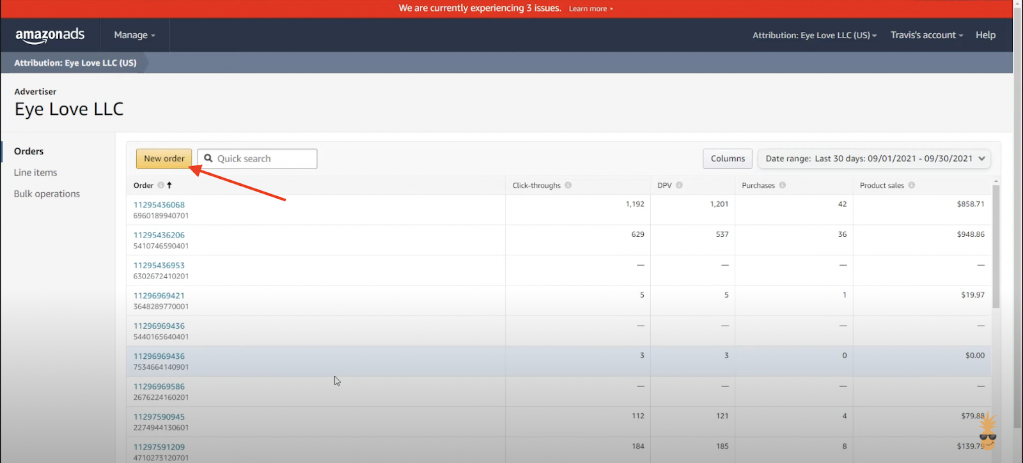Click the 112 click-throughs cell
1023x463 pixels.
[x=638, y=416]
